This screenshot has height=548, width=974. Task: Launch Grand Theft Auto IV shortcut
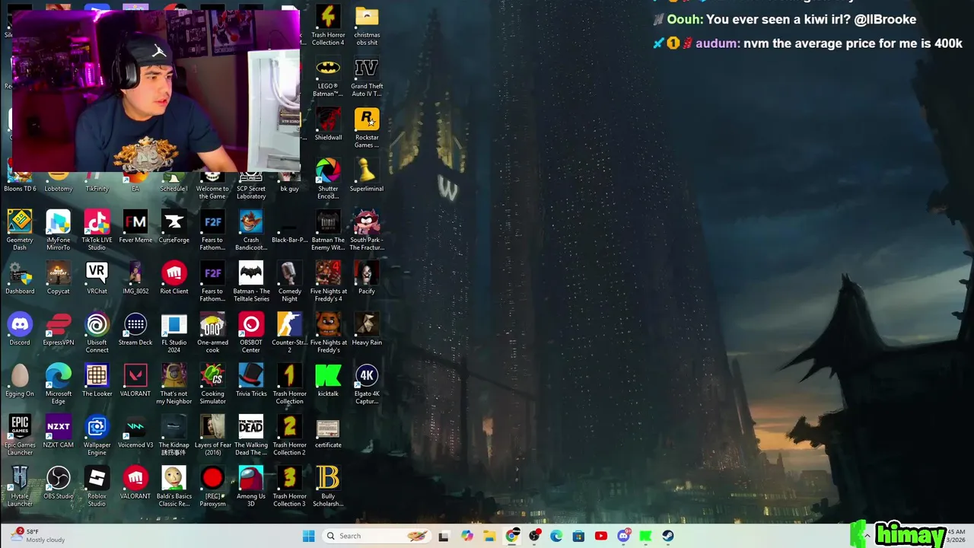point(367,76)
